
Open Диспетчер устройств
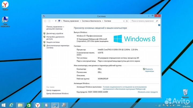point(55,33)
